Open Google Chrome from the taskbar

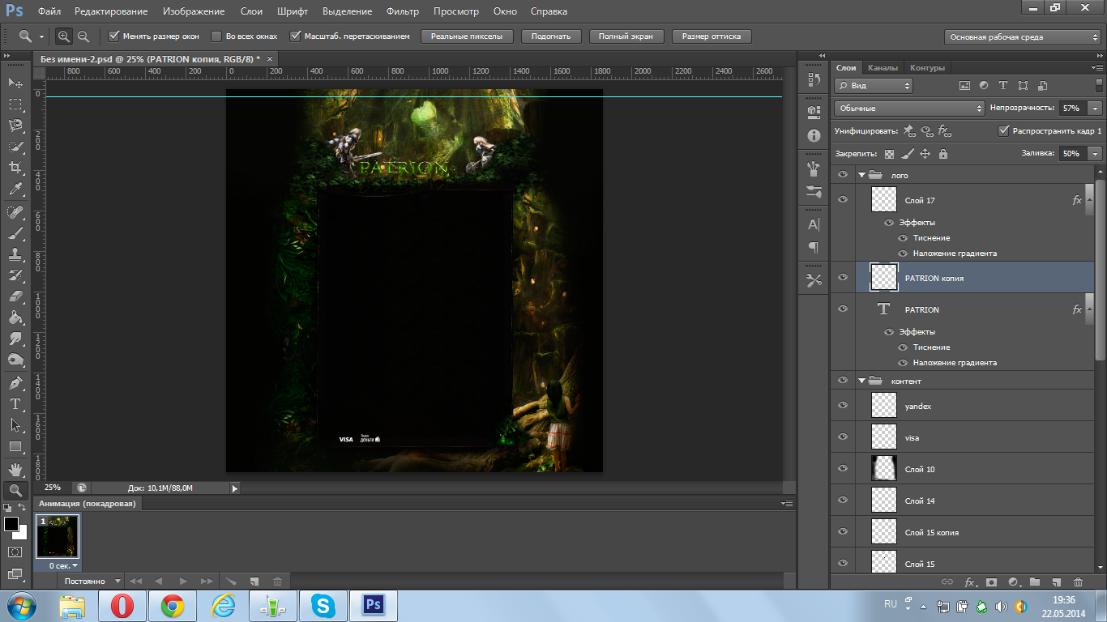coord(172,605)
